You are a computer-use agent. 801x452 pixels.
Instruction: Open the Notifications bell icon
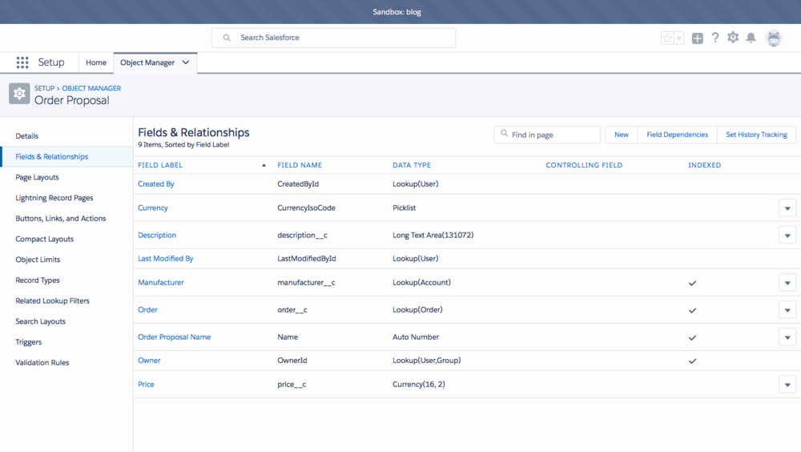[x=751, y=38]
